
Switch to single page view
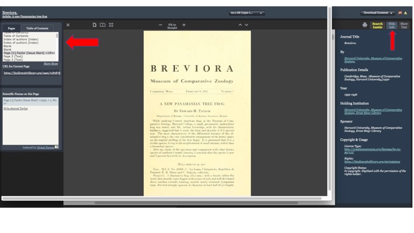point(94,25)
